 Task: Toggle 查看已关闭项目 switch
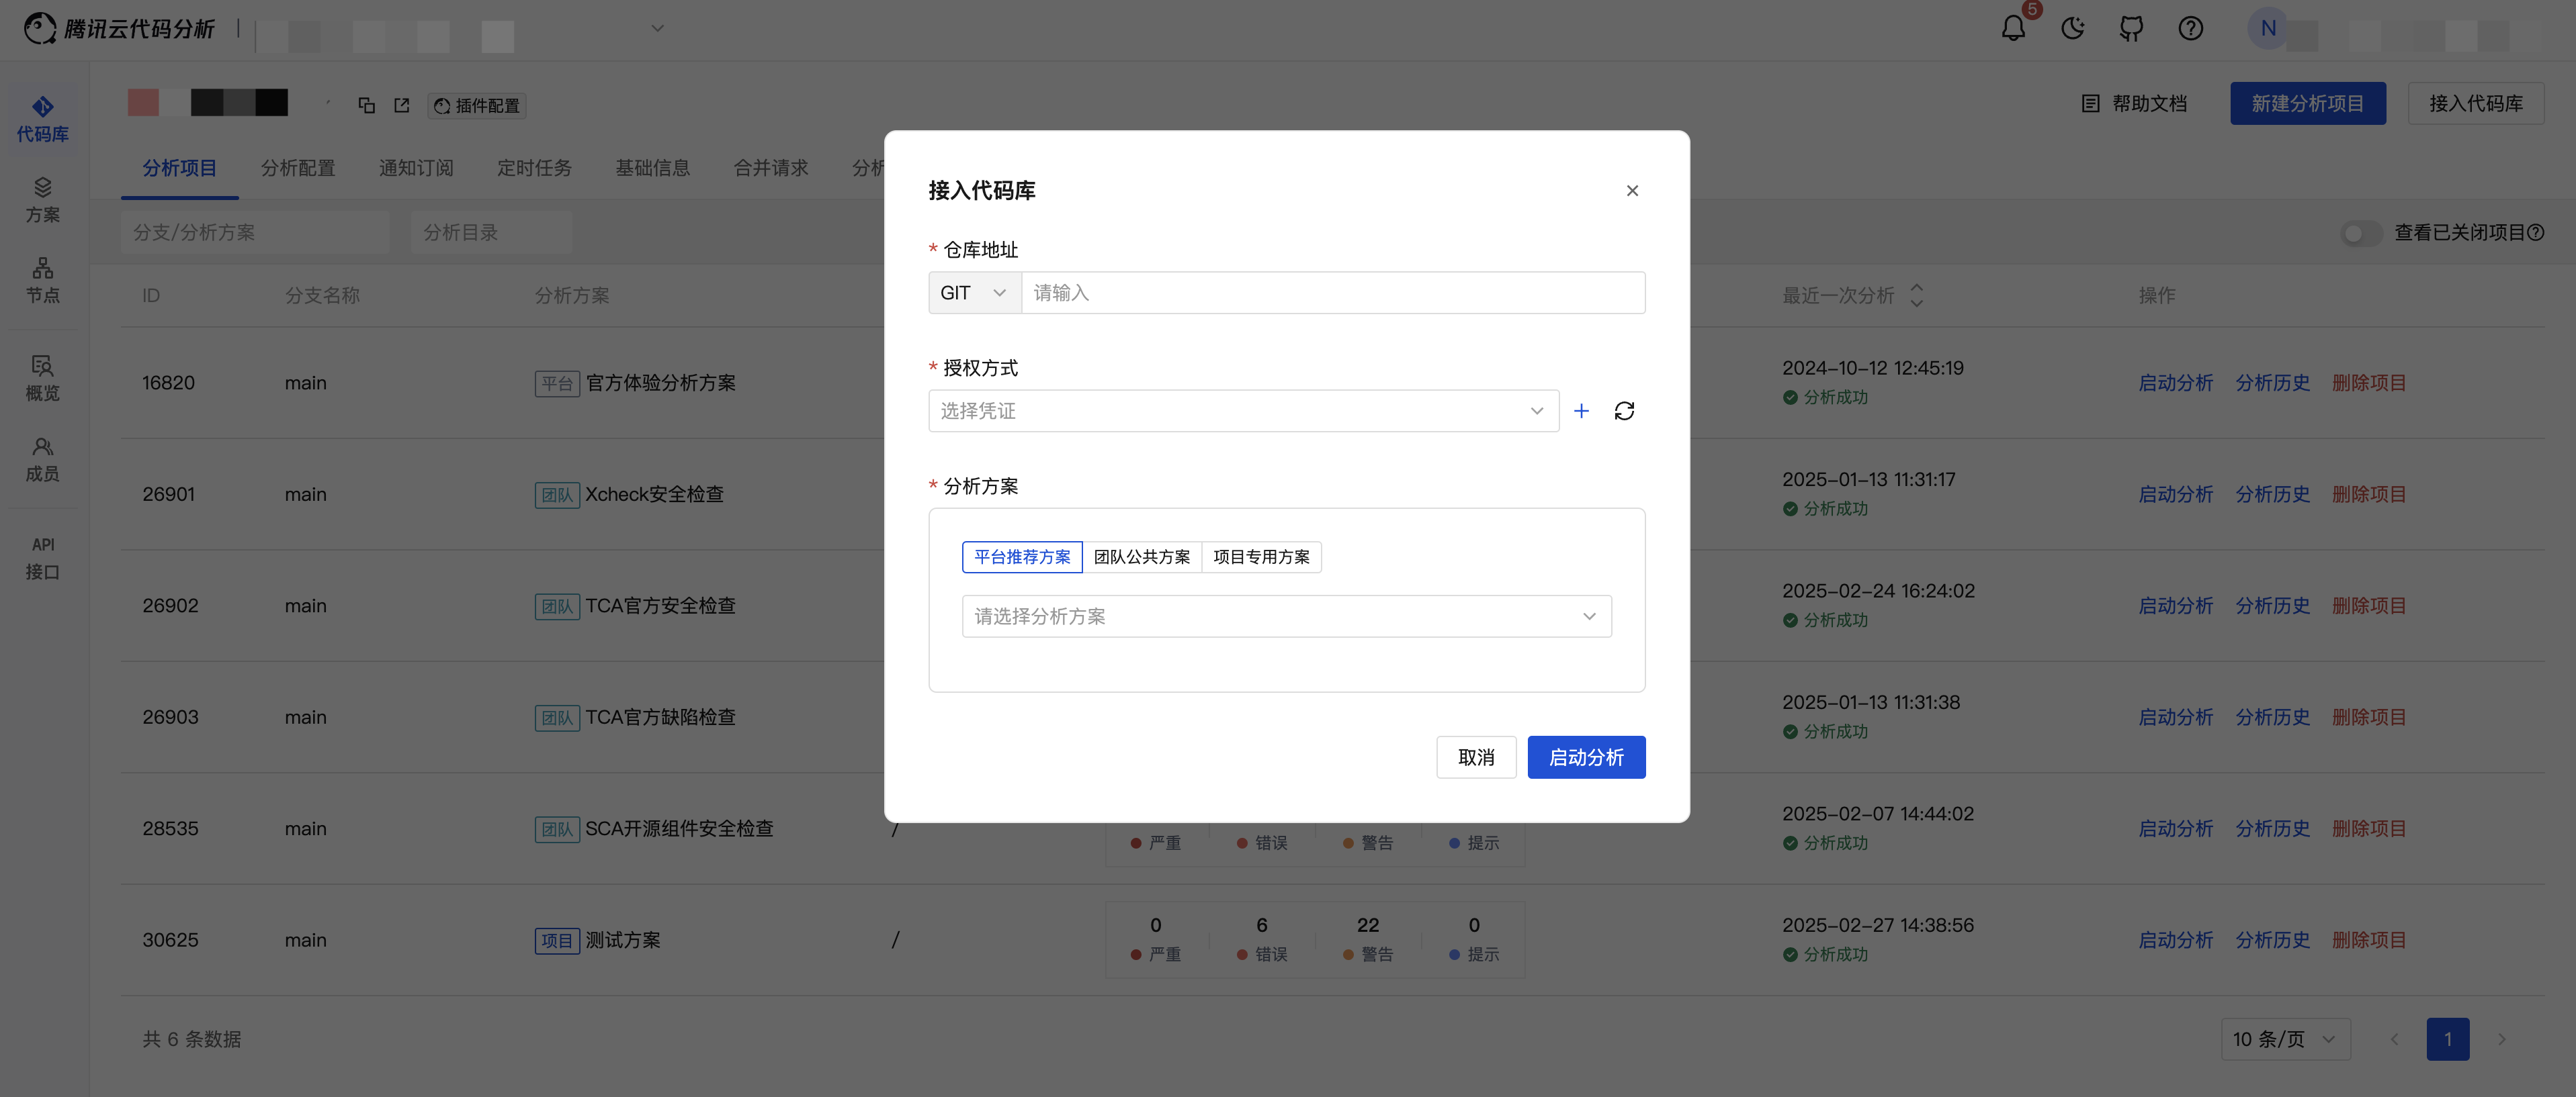pos(2360,233)
